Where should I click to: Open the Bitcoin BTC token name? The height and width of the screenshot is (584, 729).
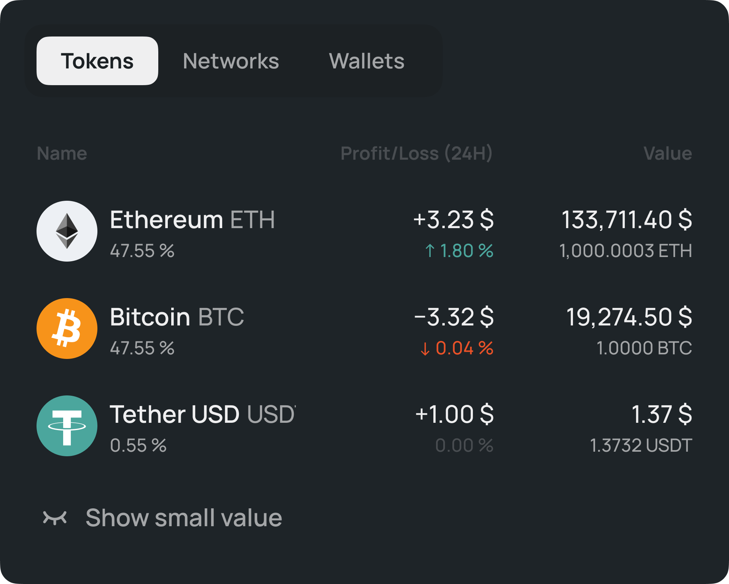177,317
